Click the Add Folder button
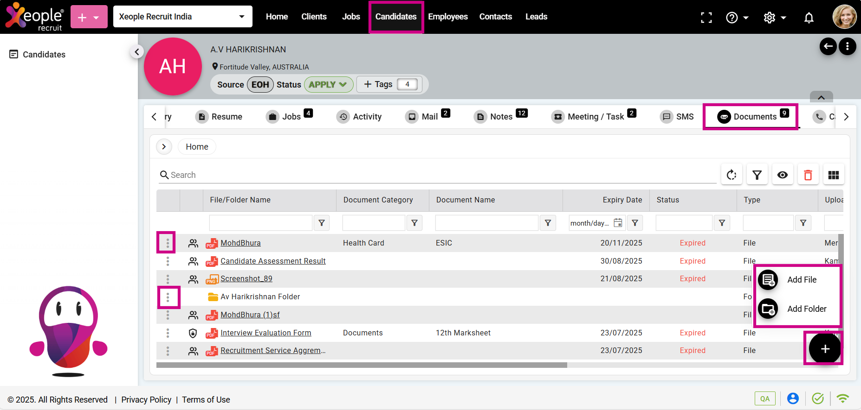 [x=806, y=309]
